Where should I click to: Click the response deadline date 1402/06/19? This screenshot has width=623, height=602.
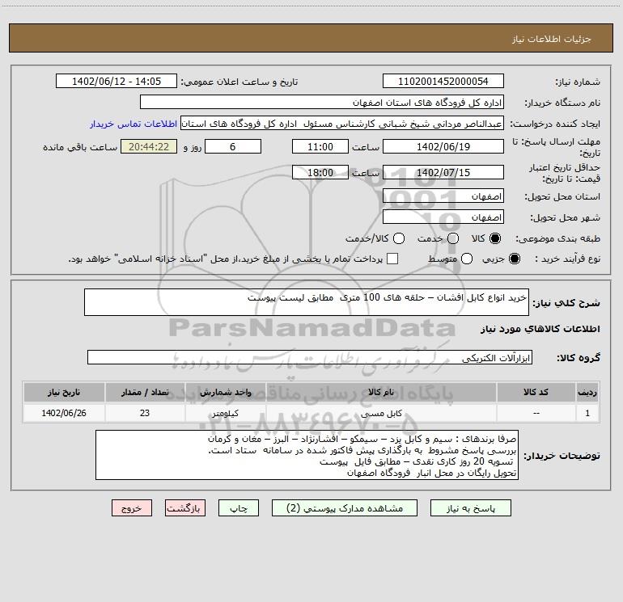443,146
